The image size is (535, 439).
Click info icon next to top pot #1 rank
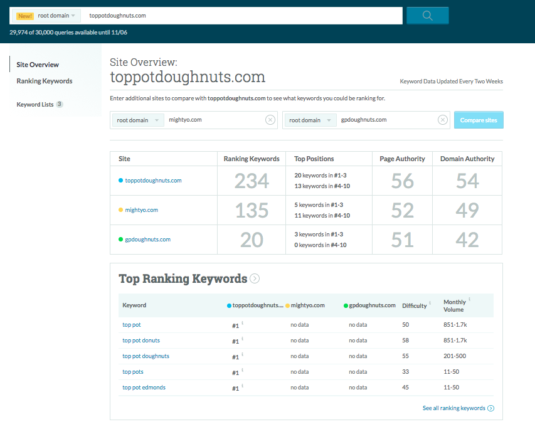tap(243, 323)
